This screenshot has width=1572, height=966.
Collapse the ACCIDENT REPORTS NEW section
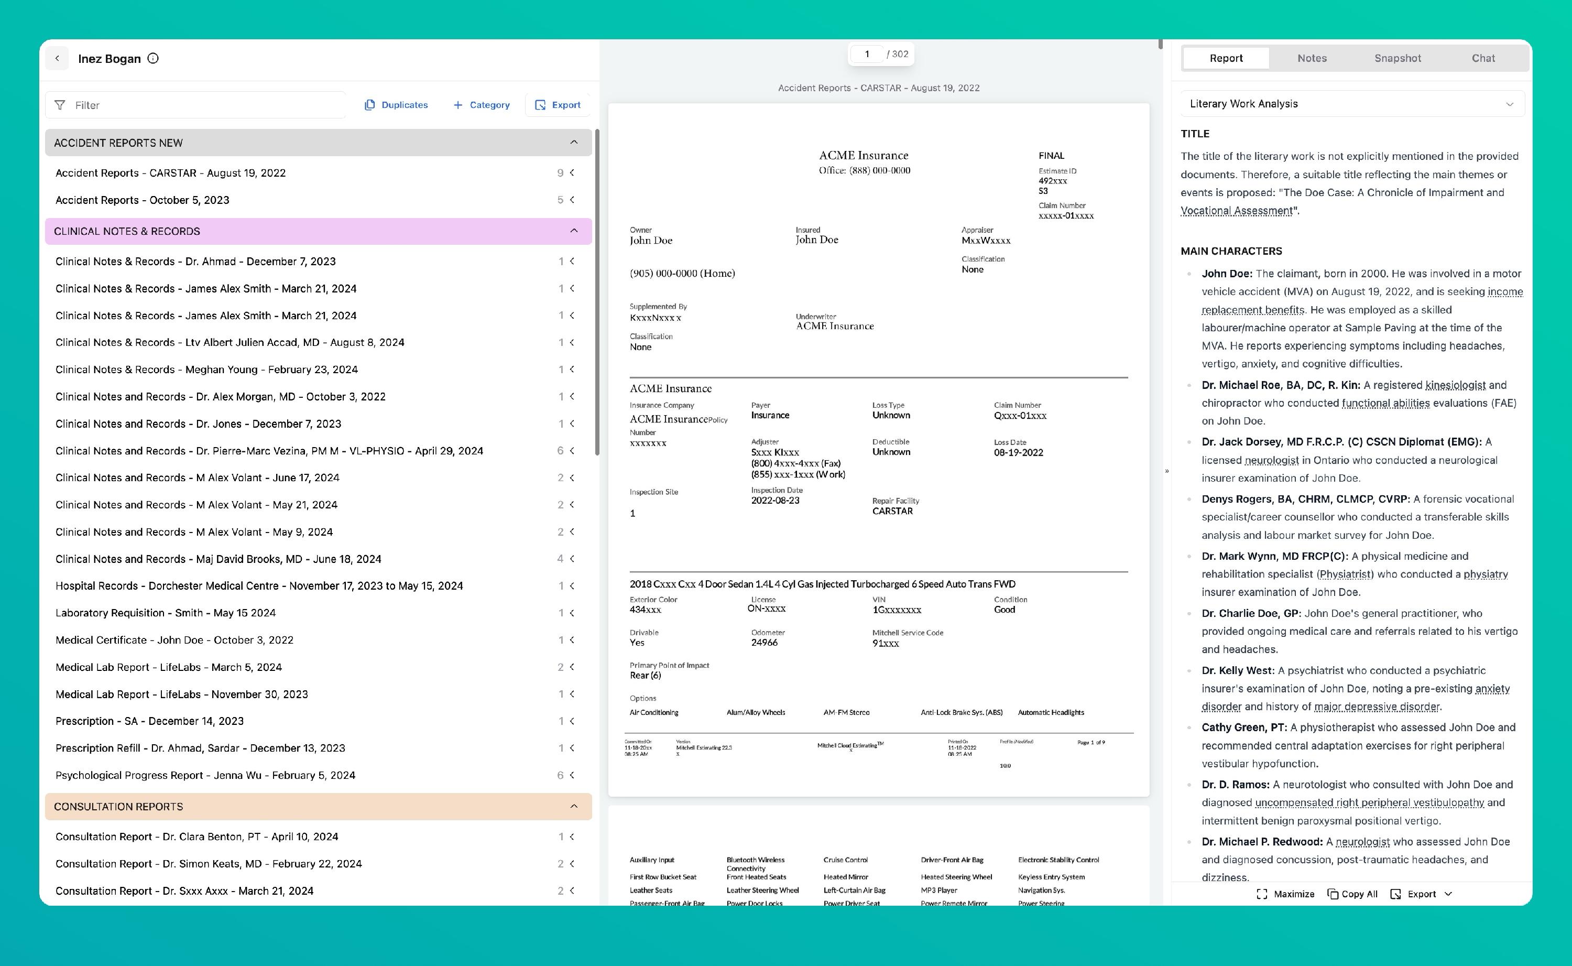pyautogui.click(x=573, y=142)
